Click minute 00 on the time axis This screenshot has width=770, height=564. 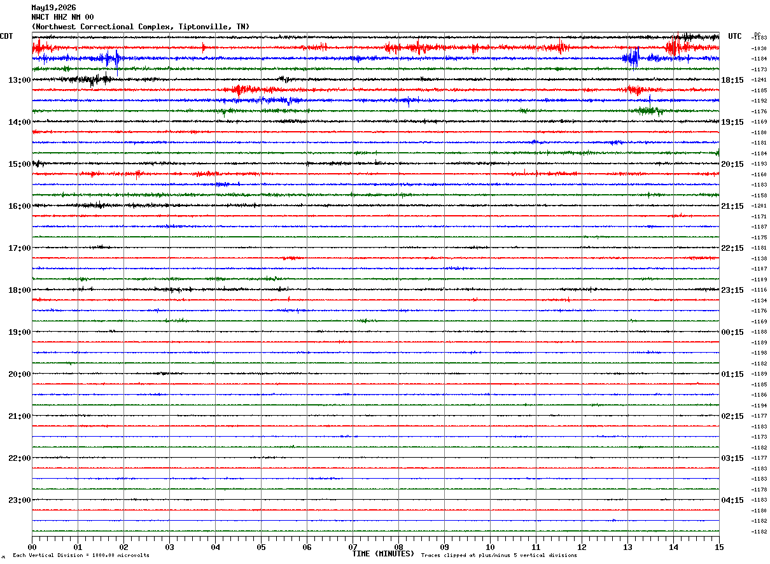[x=32, y=547]
